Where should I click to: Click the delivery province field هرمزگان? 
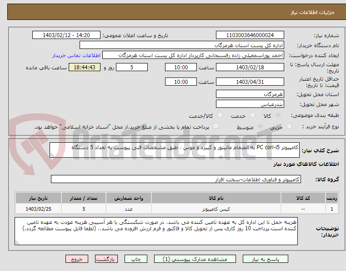(250, 94)
